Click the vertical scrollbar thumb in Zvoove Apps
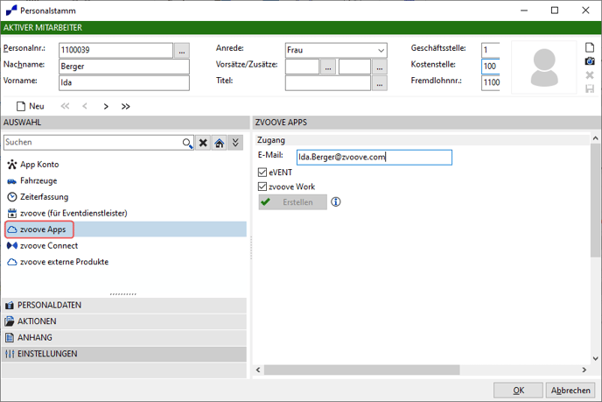Viewport: 602px width, 402px height. pos(596,201)
